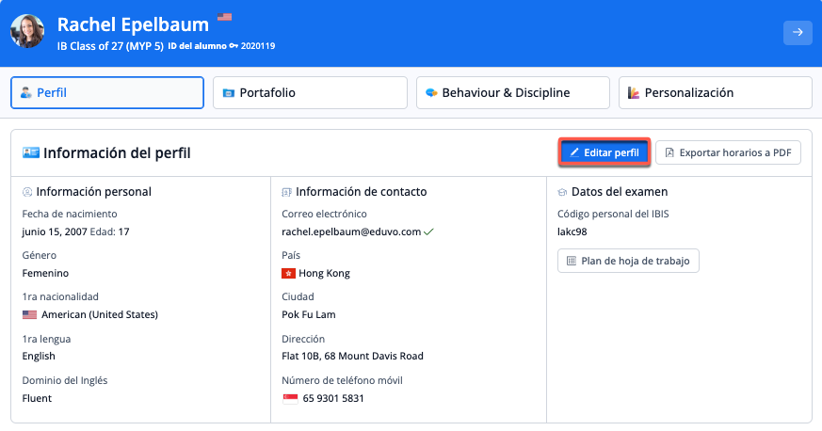Open the Behaviour & Discipline tab
The width and height of the screenshot is (822, 431).
click(513, 93)
